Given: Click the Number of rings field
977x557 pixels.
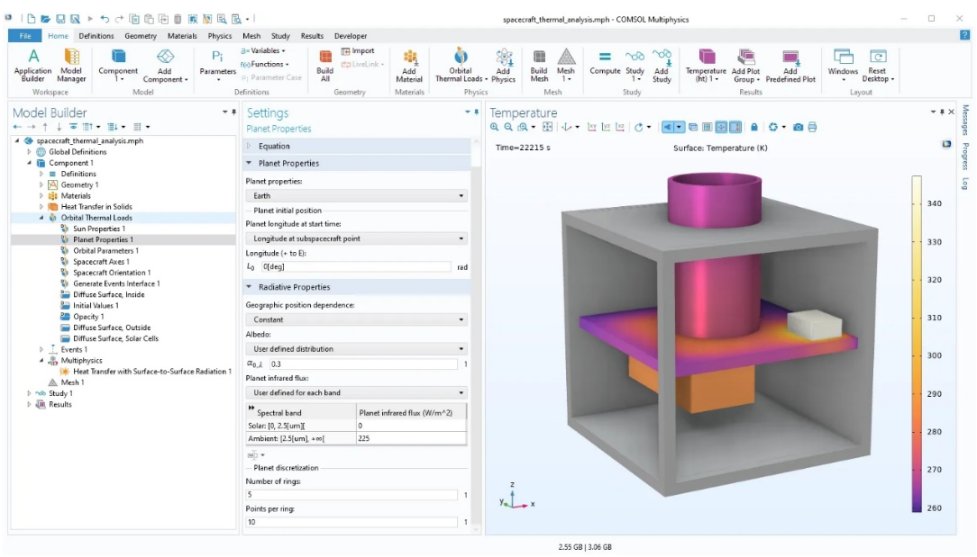Looking at the screenshot, I should (352, 495).
